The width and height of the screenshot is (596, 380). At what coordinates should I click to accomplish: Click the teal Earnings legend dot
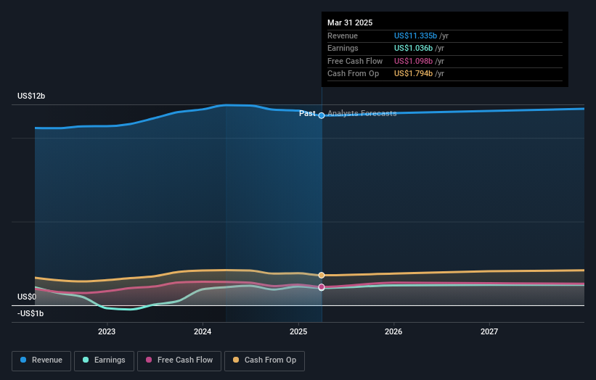coord(86,360)
